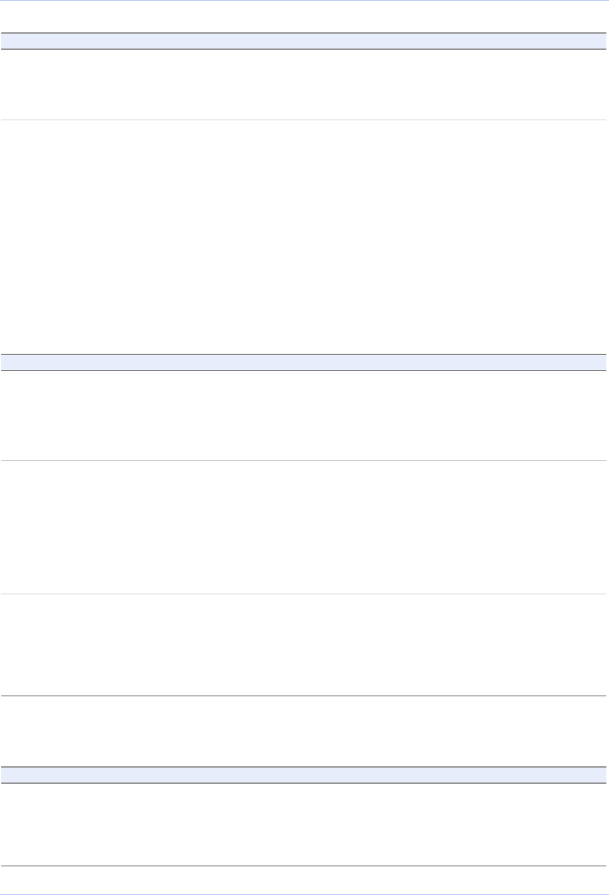
Task: Click empty row directly above bottom header
Action: tap(304, 731)
